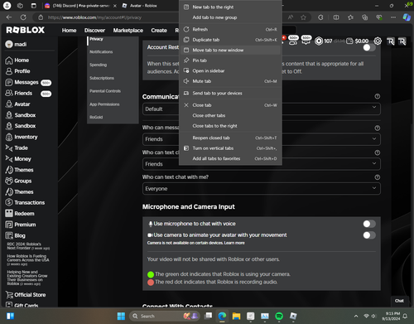
Task: Select Mute tab in context menu
Action: tap(230, 81)
